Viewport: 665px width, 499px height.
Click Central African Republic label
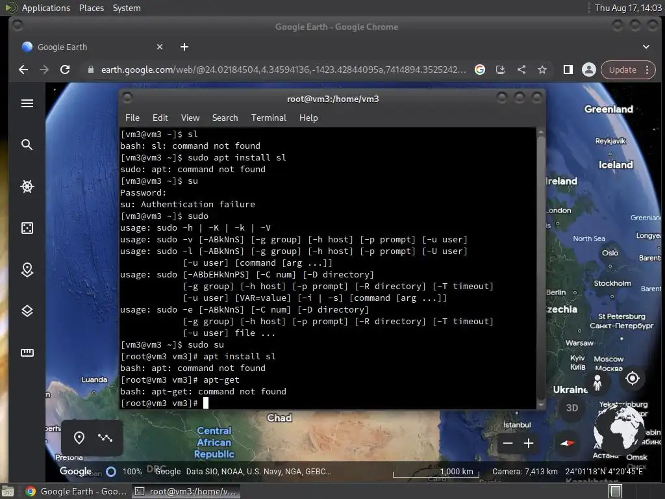(214, 442)
